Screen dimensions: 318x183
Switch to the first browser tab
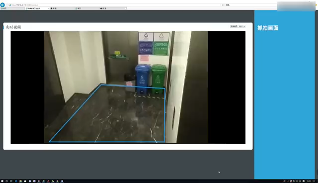(12, 8)
